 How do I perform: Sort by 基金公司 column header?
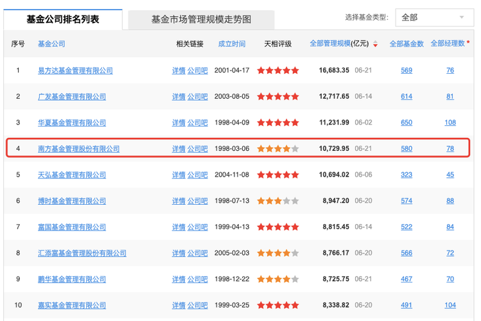click(x=51, y=44)
